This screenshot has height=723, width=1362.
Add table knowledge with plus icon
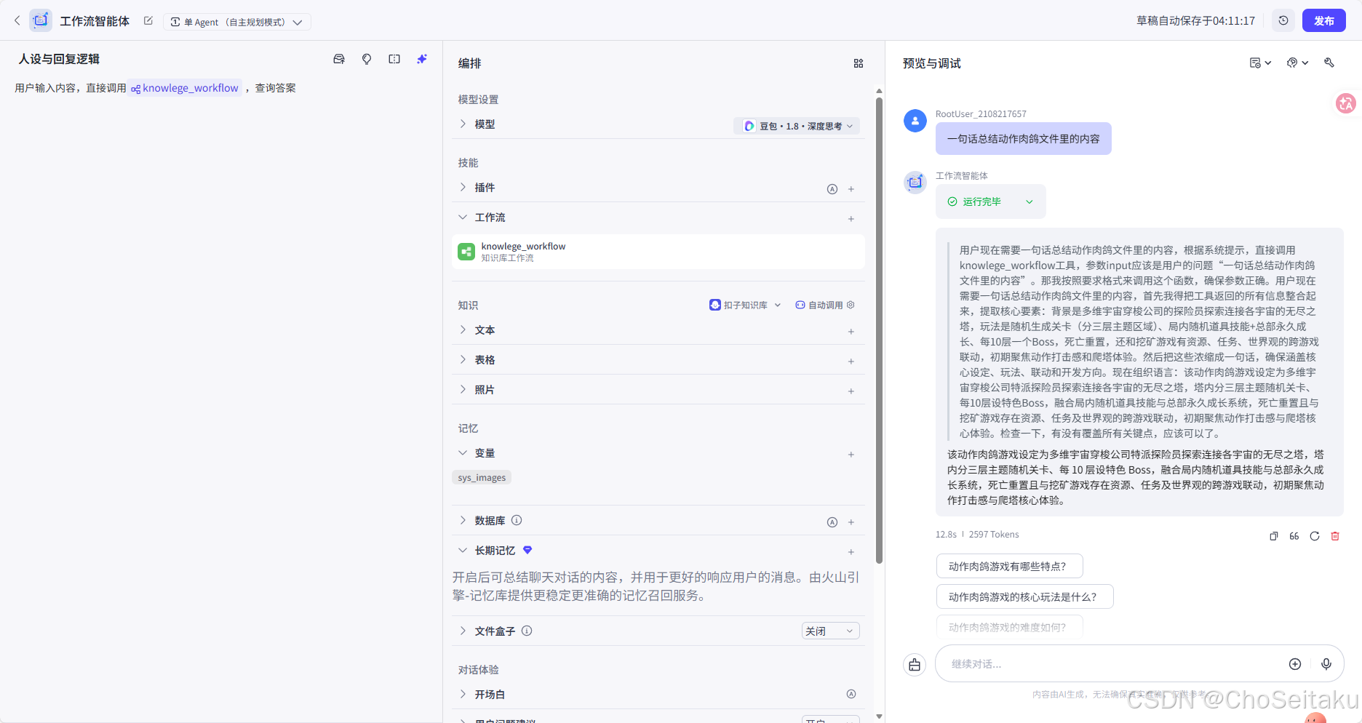[851, 361]
